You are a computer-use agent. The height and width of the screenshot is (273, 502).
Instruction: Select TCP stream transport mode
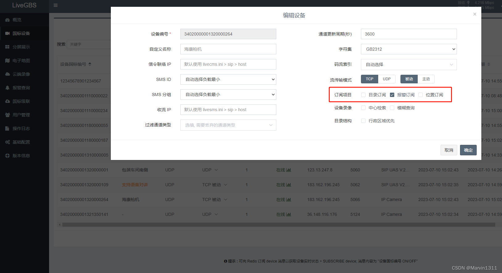coord(370,79)
